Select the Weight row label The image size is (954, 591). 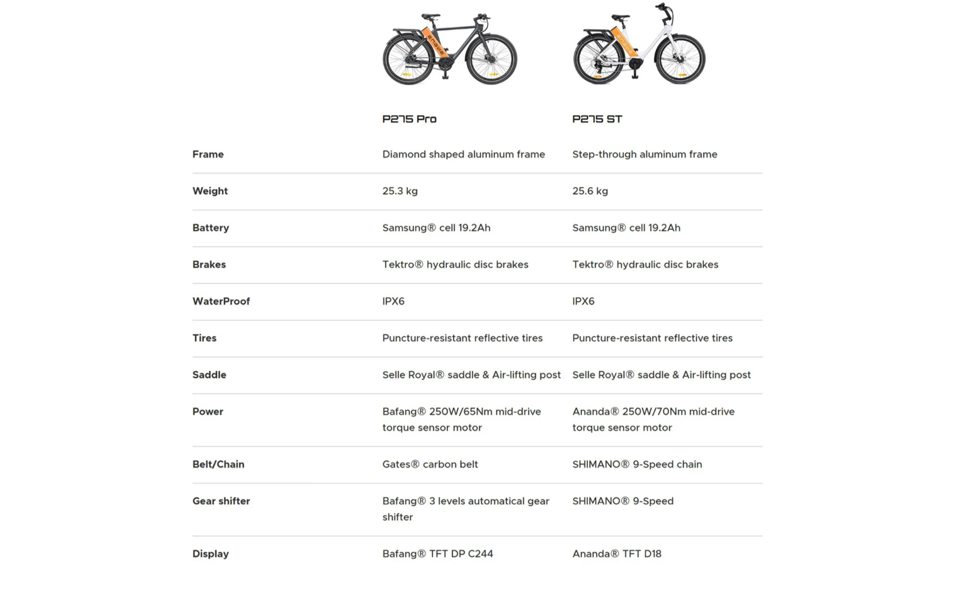[210, 191]
